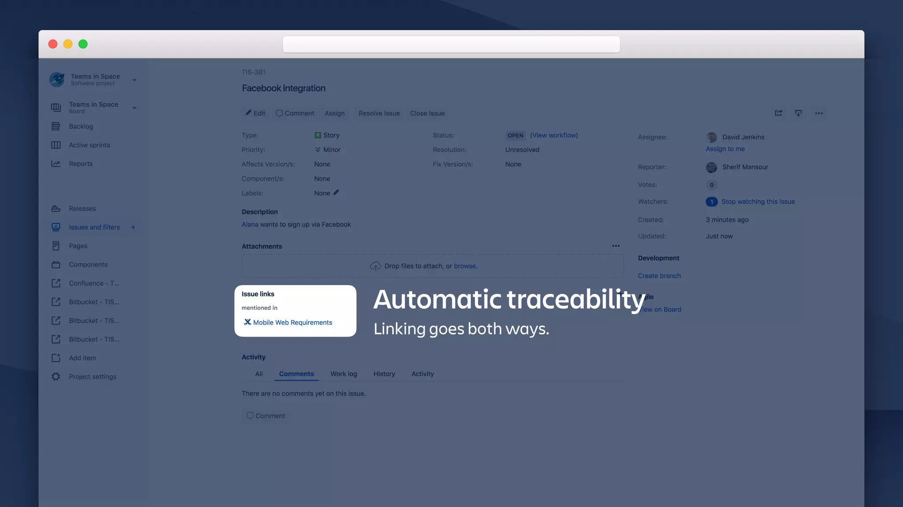Screen dimensions: 903x507
Task: Click the board icon beside Teams in Space Board
Action: point(56,107)
